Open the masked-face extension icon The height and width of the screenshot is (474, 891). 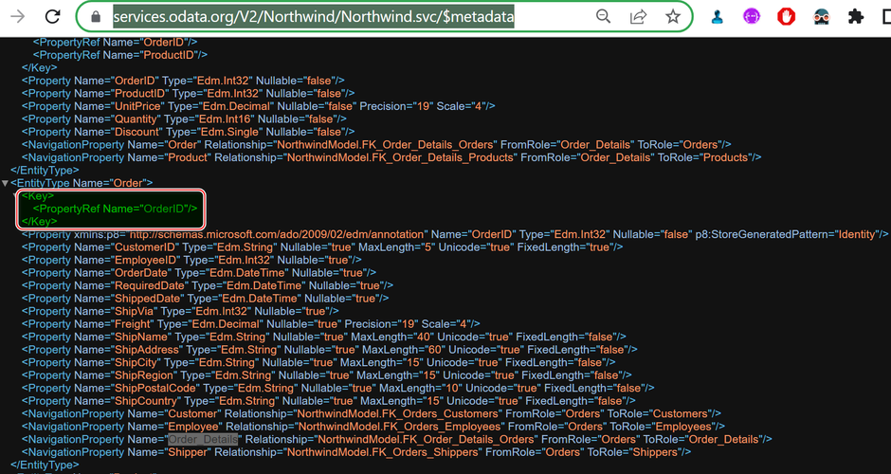tap(821, 17)
